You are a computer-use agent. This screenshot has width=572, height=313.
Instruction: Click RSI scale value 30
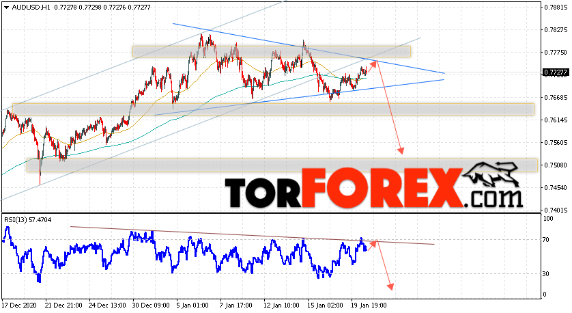[x=546, y=274]
